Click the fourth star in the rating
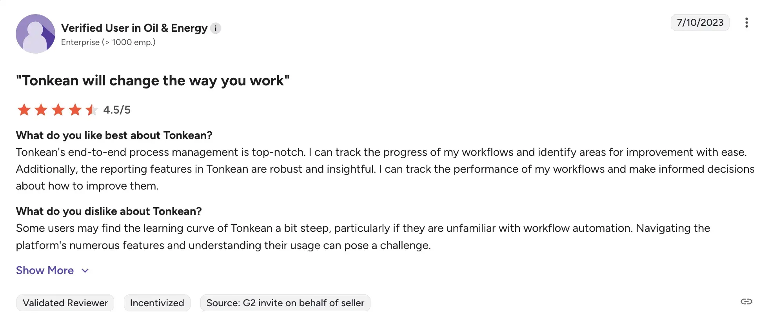This screenshot has width=759, height=325. pos(75,110)
